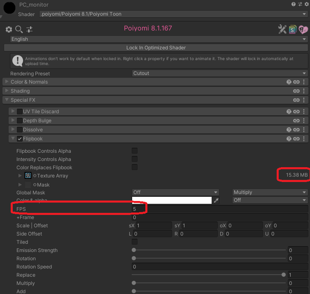
Task: Open Poiyomi settings gear icon
Action: (9, 30)
